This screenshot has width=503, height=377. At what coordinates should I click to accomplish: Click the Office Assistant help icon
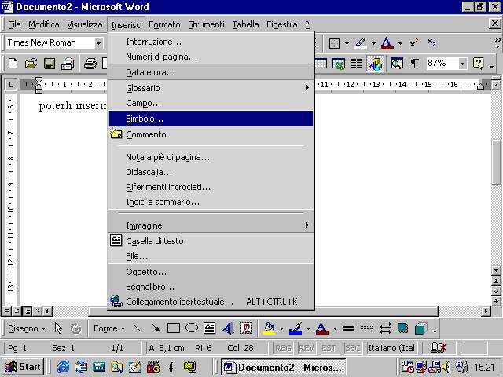(479, 63)
